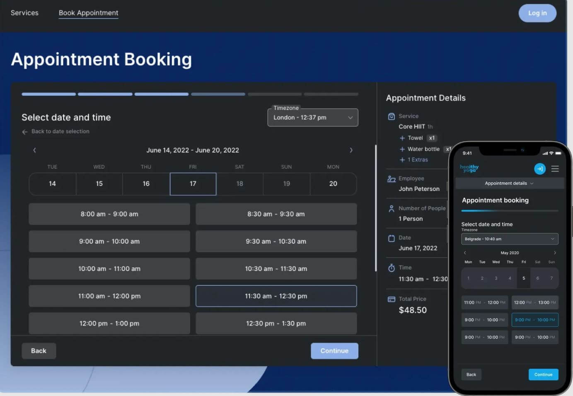The width and height of the screenshot is (573, 396).
Task: Choose the 8:30 am - 9:30 am slot
Action: click(x=276, y=214)
